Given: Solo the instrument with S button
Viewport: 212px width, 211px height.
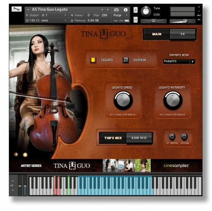Looking at the screenshot, I should [135, 10].
